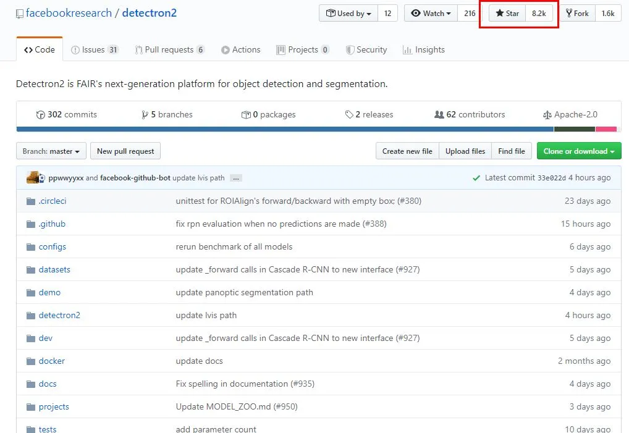Screen dimensions: 629x433
Task: Open the Pull requests tab
Action: point(169,50)
